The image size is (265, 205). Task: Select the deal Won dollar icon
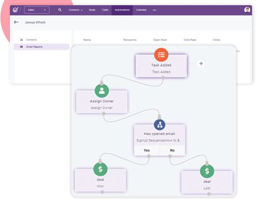pos(100,169)
